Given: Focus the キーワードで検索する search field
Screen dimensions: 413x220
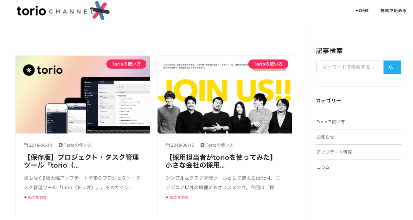Looking at the screenshot, I should tap(350, 67).
